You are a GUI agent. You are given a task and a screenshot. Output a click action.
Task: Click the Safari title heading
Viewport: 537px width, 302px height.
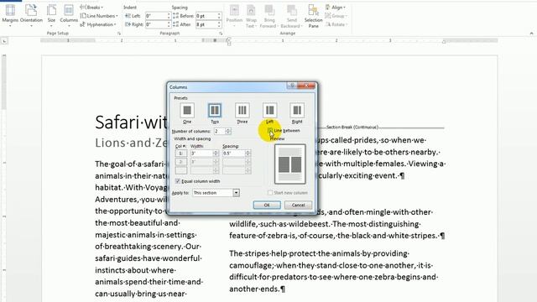pos(131,122)
